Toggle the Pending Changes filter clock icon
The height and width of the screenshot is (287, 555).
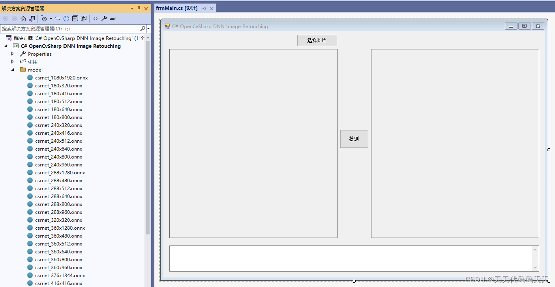44,19
